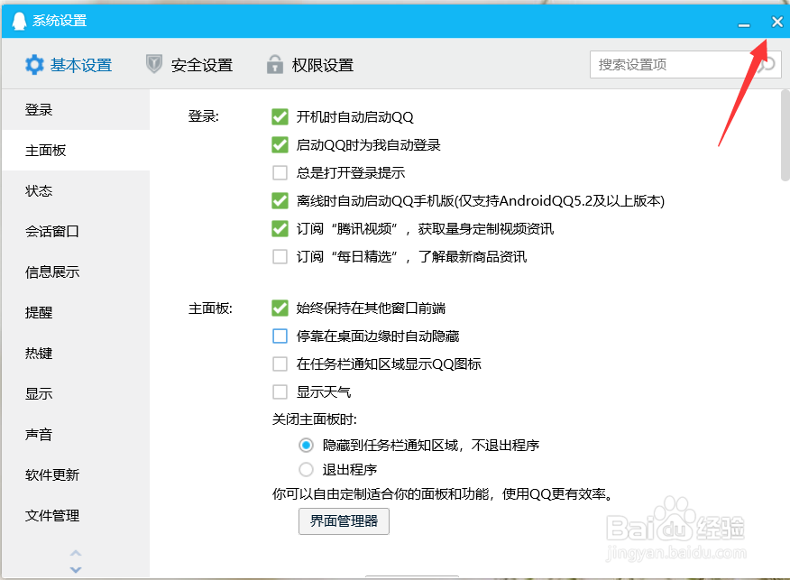Enable 显示天气 checkbox
The image size is (790, 580).
tap(280, 391)
